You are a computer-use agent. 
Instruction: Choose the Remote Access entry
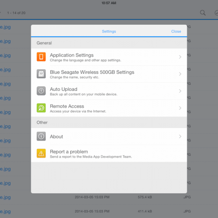point(109,108)
